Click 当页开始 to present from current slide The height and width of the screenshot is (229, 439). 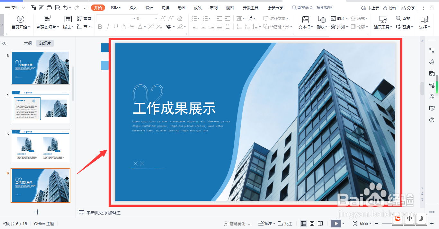coord(20,22)
